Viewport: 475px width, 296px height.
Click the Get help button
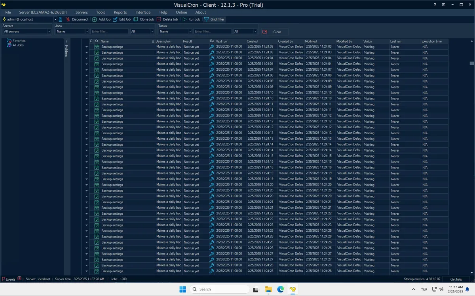pos(456,279)
